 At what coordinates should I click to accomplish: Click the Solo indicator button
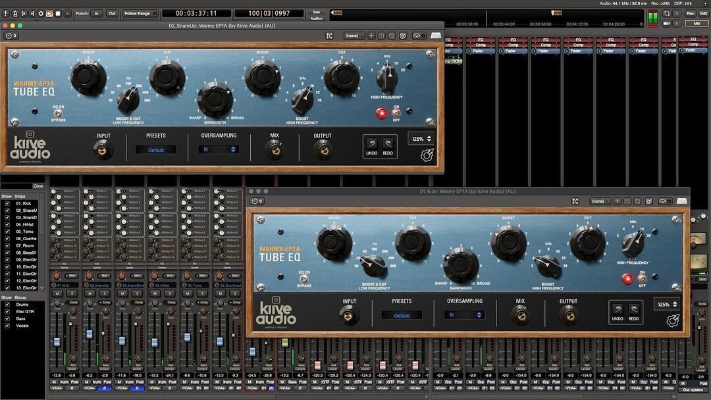(x=317, y=12)
